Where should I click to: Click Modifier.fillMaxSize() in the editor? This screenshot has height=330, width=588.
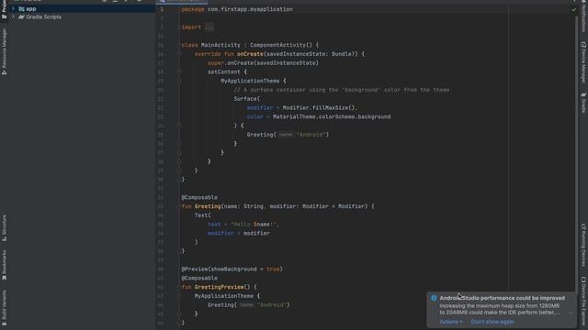click(319, 108)
